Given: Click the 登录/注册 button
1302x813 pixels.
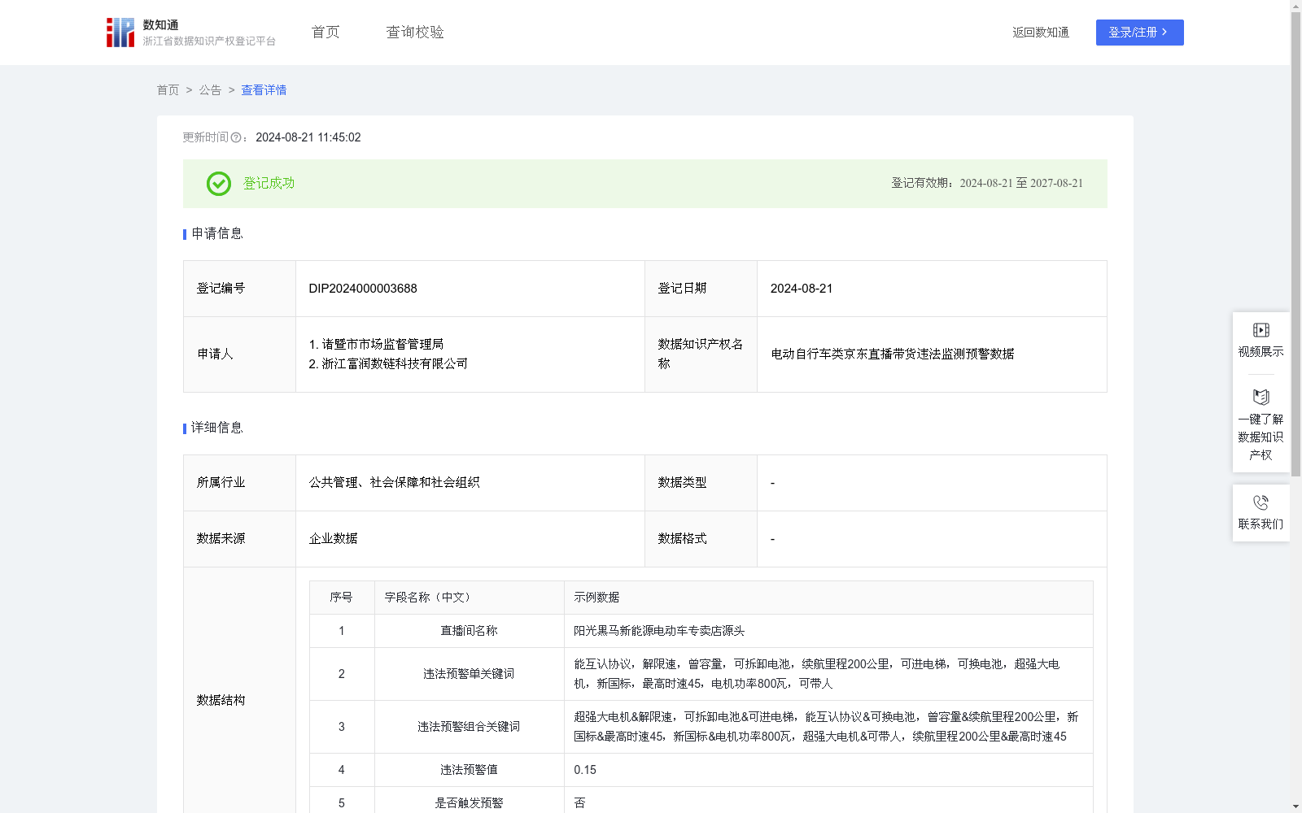Looking at the screenshot, I should (1139, 33).
